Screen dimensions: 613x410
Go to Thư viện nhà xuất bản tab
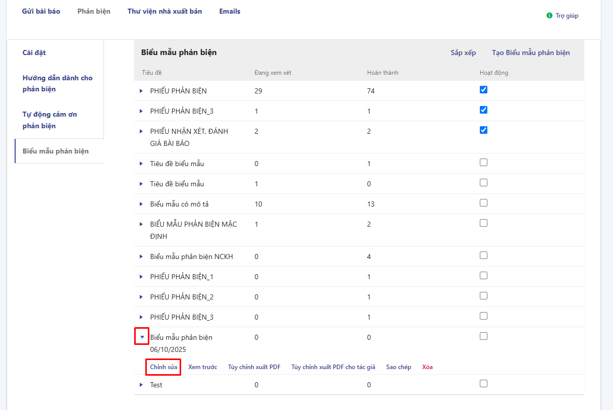[164, 11]
